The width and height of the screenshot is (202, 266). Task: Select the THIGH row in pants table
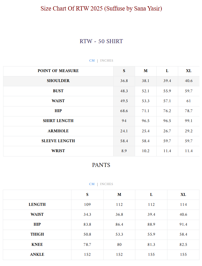[37, 234]
